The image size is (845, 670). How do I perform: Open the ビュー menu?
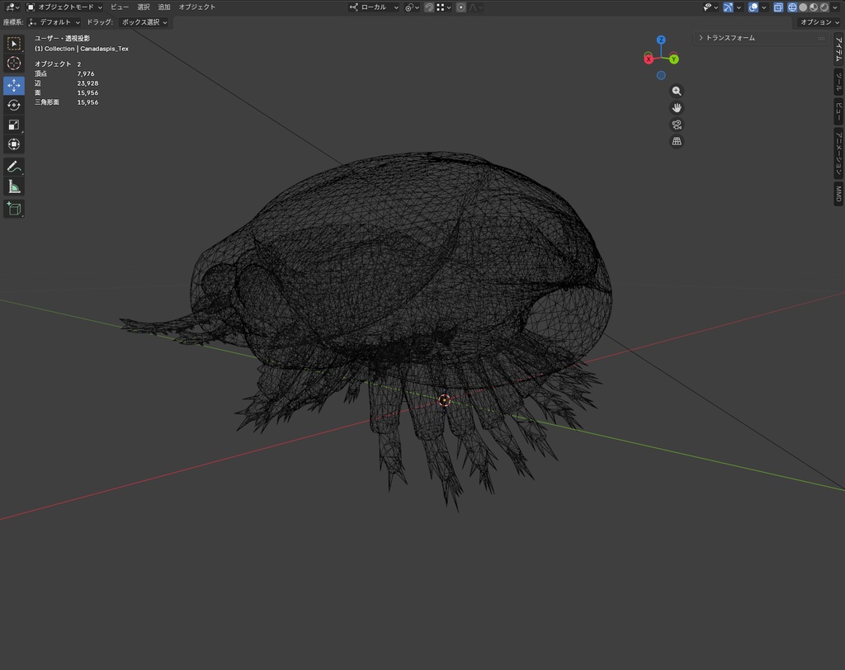(120, 7)
